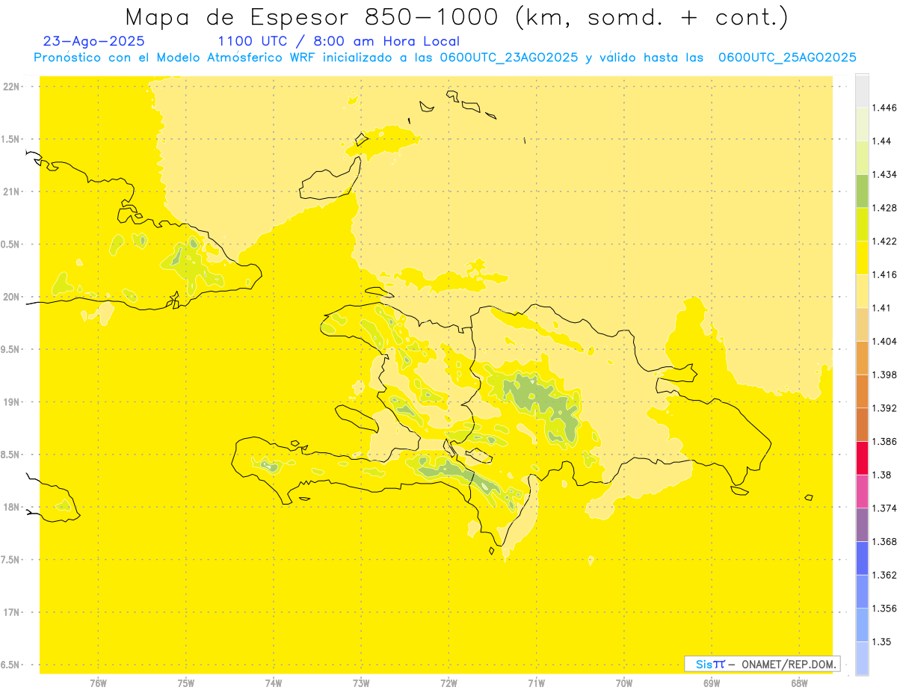Click the legend value 1.392
Viewport: 897px width, 693px height.
[x=884, y=408]
